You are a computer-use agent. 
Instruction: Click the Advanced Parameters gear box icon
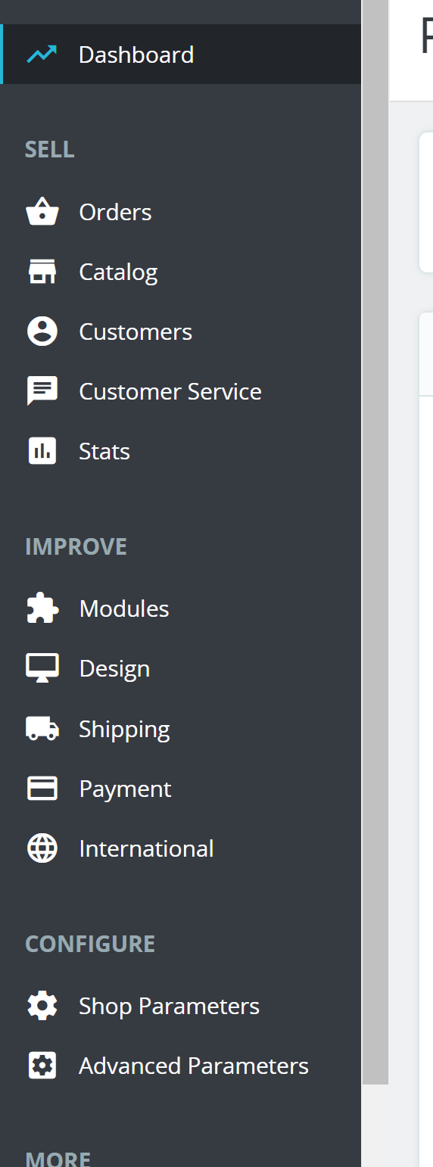pyautogui.click(x=42, y=1066)
